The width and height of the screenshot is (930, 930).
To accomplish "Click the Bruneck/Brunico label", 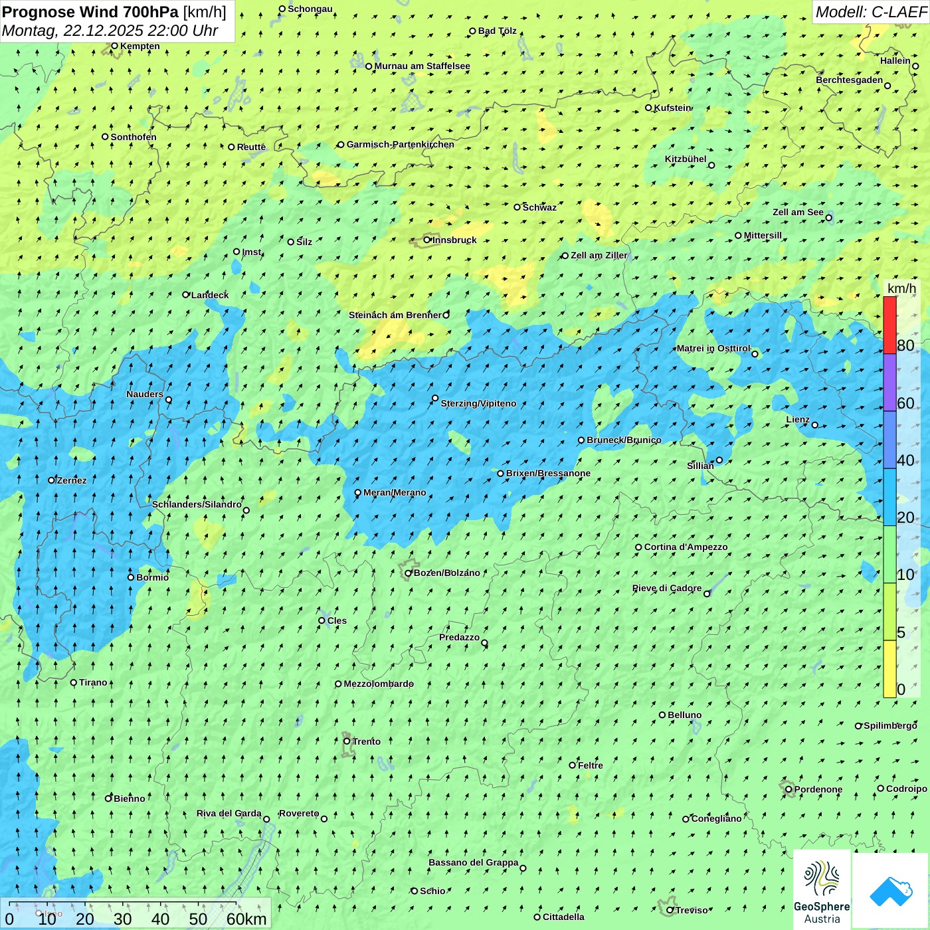I will (624, 440).
